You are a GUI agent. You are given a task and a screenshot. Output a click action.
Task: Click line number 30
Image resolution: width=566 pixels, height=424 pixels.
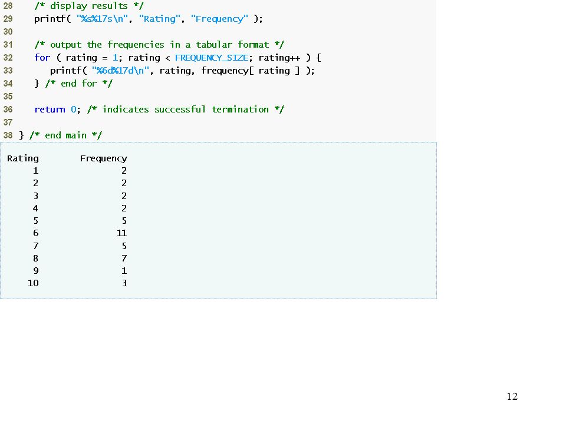tap(8, 32)
